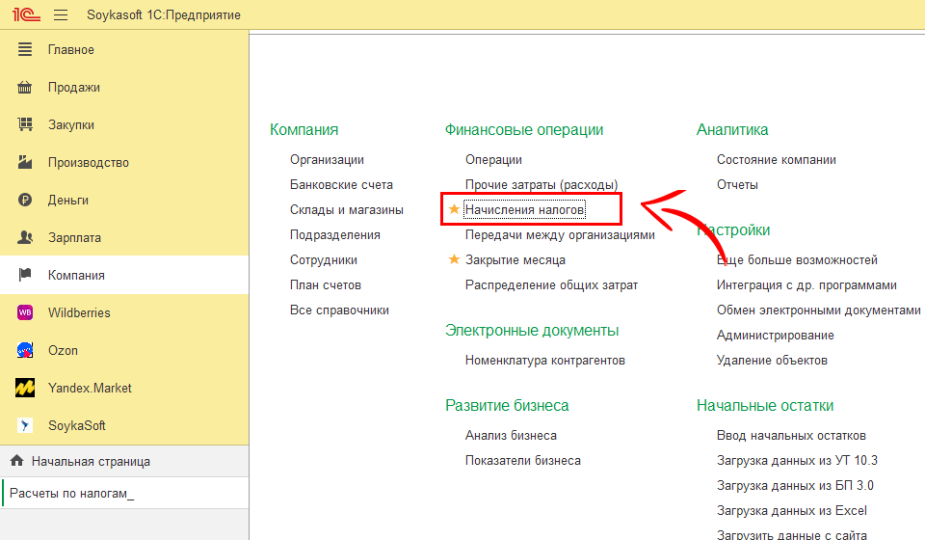Toggle favorite star next to Закрытие месяца
The image size is (925, 540).
(454, 259)
